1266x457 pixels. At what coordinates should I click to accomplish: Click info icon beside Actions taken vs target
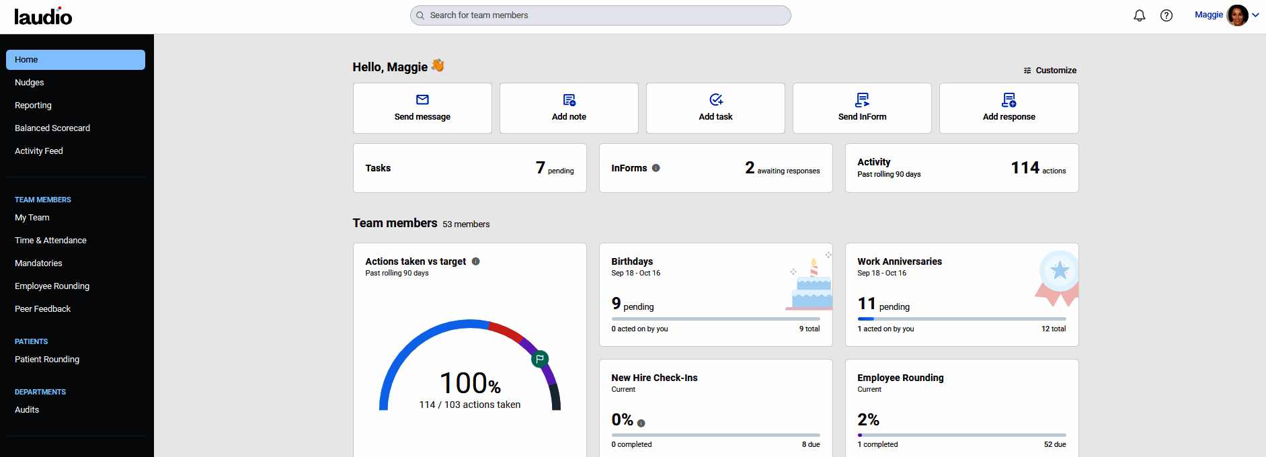[x=476, y=261]
